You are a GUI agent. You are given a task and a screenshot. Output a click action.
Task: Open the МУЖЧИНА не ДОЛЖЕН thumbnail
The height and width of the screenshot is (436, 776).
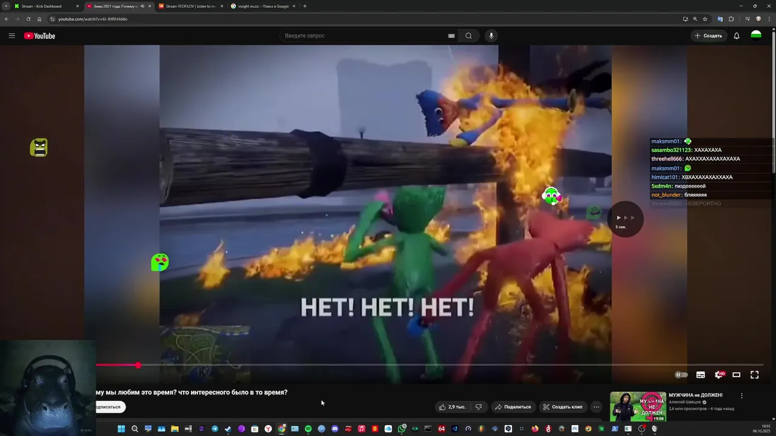coord(638,406)
